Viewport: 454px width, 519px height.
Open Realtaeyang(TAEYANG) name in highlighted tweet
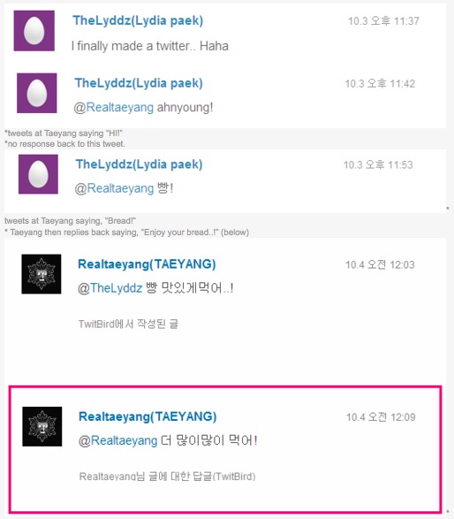click(x=148, y=416)
